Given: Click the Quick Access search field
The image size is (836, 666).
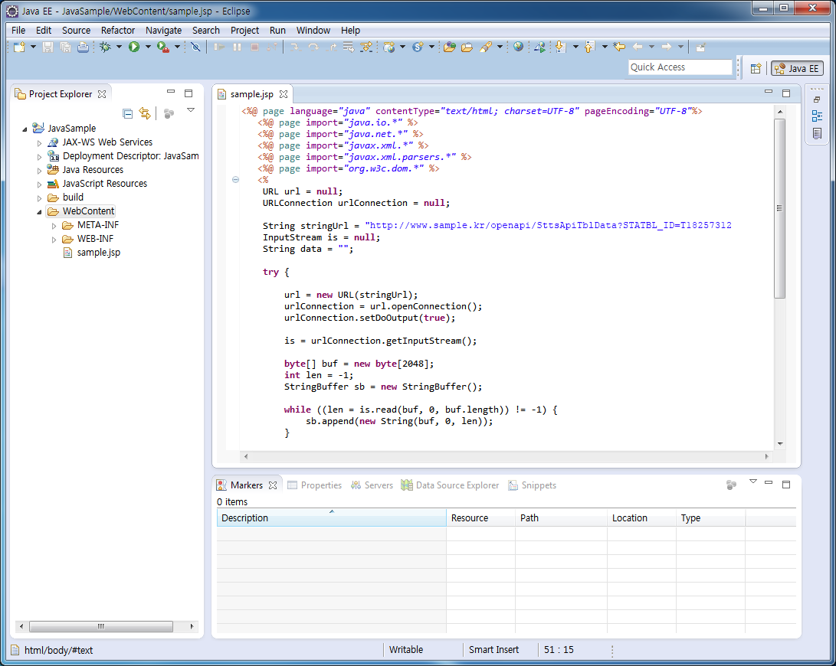Looking at the screenshot, I should pyautogui.click(x=680, y=67).
